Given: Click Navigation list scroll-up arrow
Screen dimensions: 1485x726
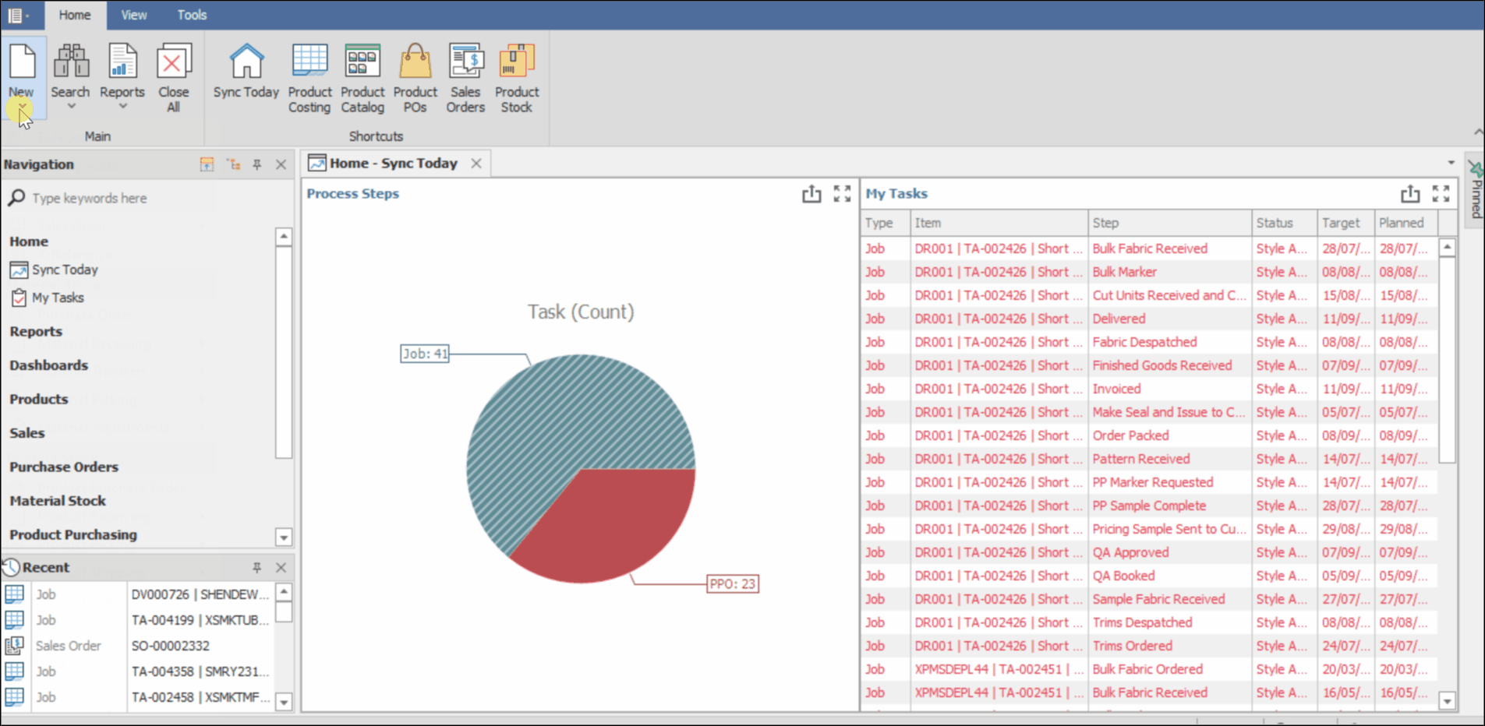Looking at the screenshot, I should (x=284, y=237).
